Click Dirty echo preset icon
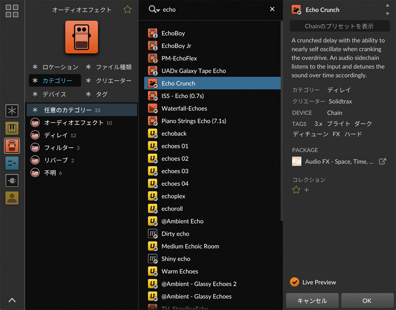This screenshot has width=396, height=310. pyautogui.click(x=153, y=234)
